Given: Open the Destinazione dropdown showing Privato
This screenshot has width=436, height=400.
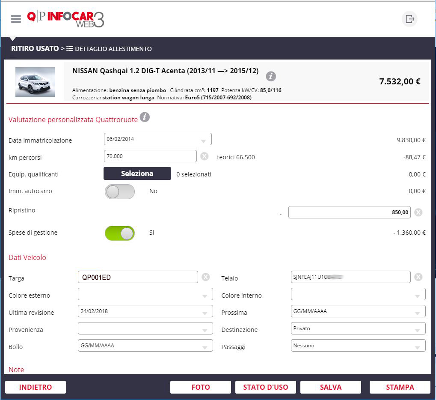Looking at the screenshot, I should click(x=358, y=328).
